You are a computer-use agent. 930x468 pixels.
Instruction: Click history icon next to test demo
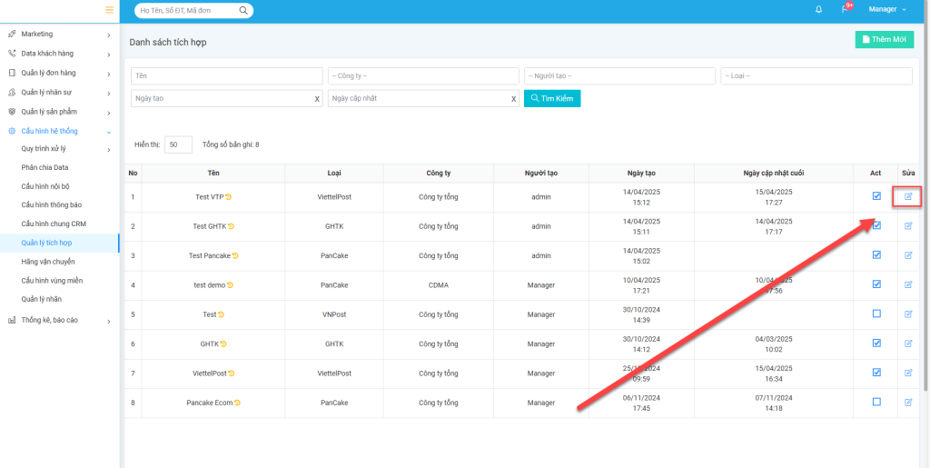tap(230, 285)
